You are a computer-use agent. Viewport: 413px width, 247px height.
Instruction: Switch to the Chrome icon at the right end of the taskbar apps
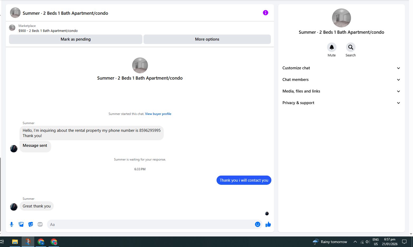pos(54,242)
